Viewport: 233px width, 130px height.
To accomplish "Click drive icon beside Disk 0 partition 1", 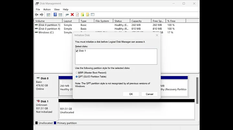I will pos(36,25).
